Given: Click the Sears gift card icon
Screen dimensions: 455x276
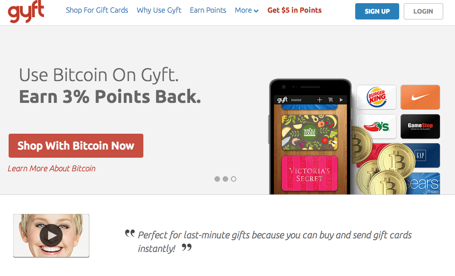Looking at the screenshot, I should 422,184.
